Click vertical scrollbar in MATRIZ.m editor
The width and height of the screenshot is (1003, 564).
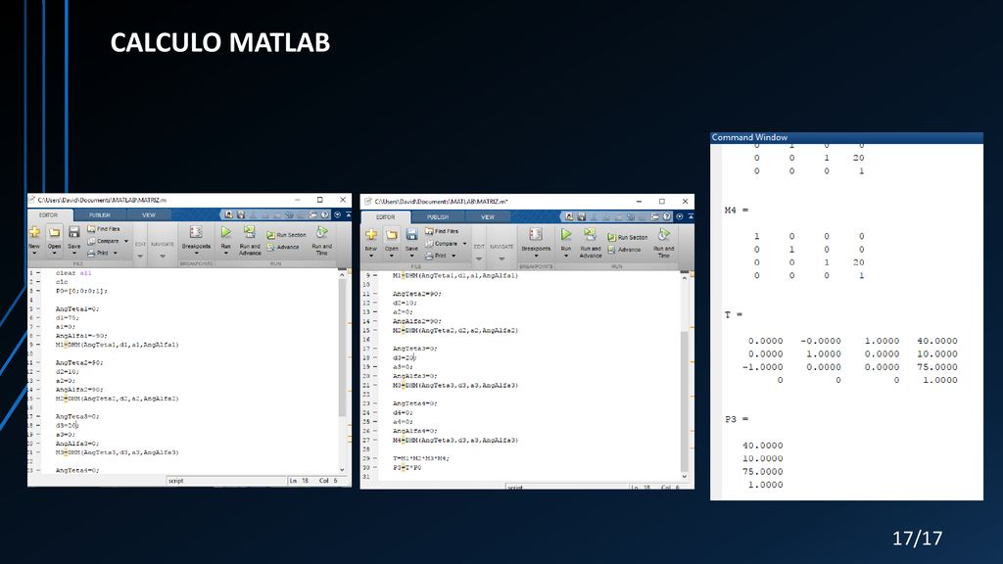pyautogui.click(x=342, y=348)
